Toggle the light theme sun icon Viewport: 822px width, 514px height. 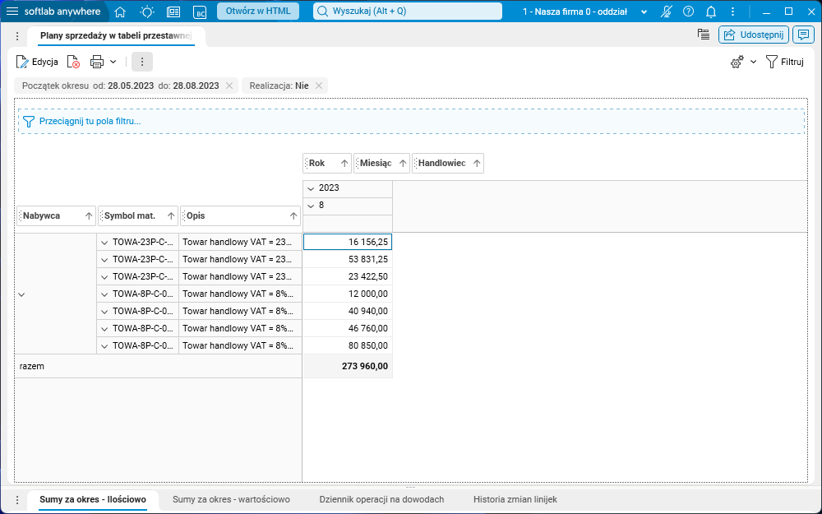point(147,12)
